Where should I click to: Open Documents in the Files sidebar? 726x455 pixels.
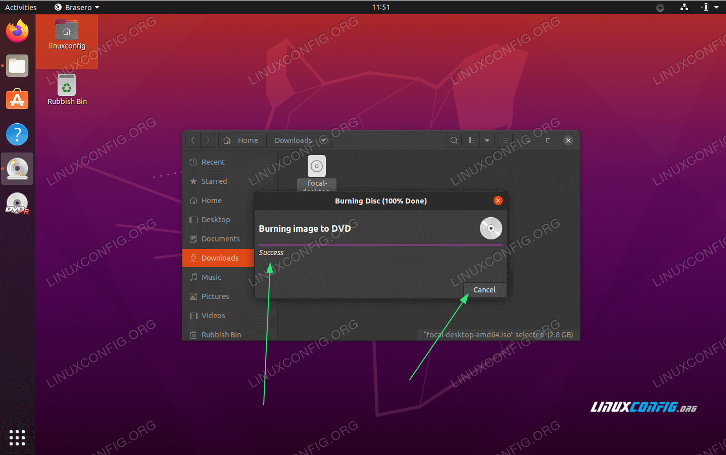point(219,239)
